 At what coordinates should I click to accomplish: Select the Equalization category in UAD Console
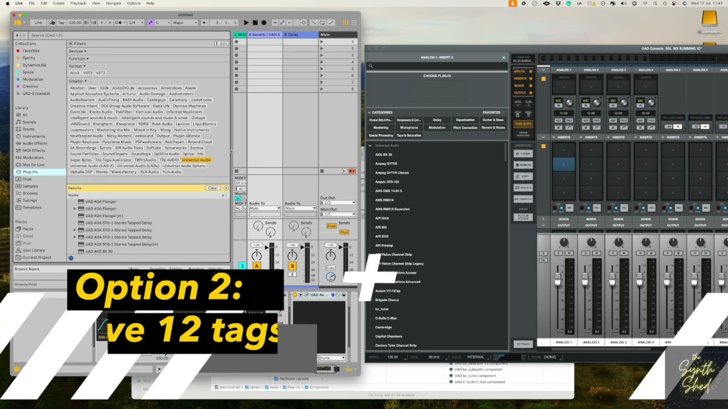tap(465, 120)
